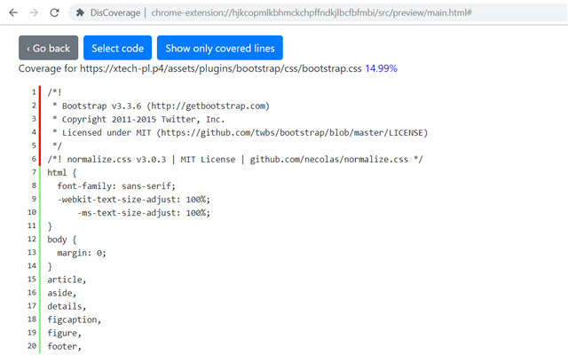Screen dimensions: 568x355
Task: Click the 'footer,' line
Action: [x=65, y=347]
